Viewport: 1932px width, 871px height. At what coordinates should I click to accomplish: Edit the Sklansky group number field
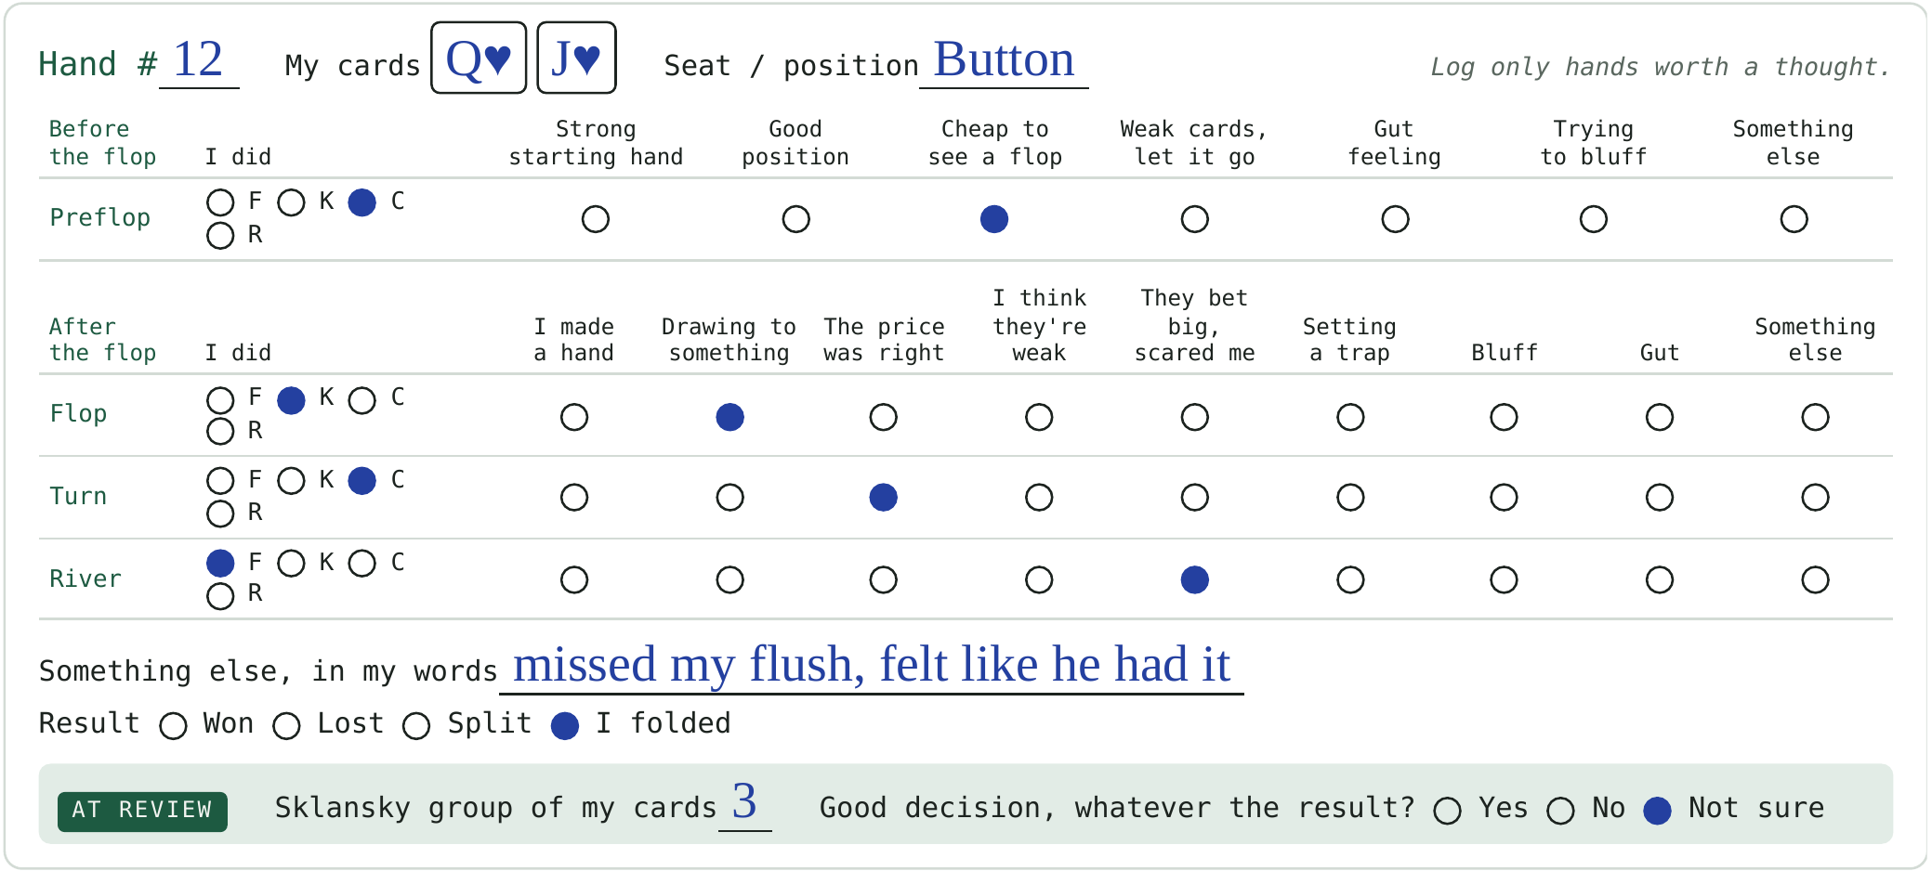click(745, 803)
